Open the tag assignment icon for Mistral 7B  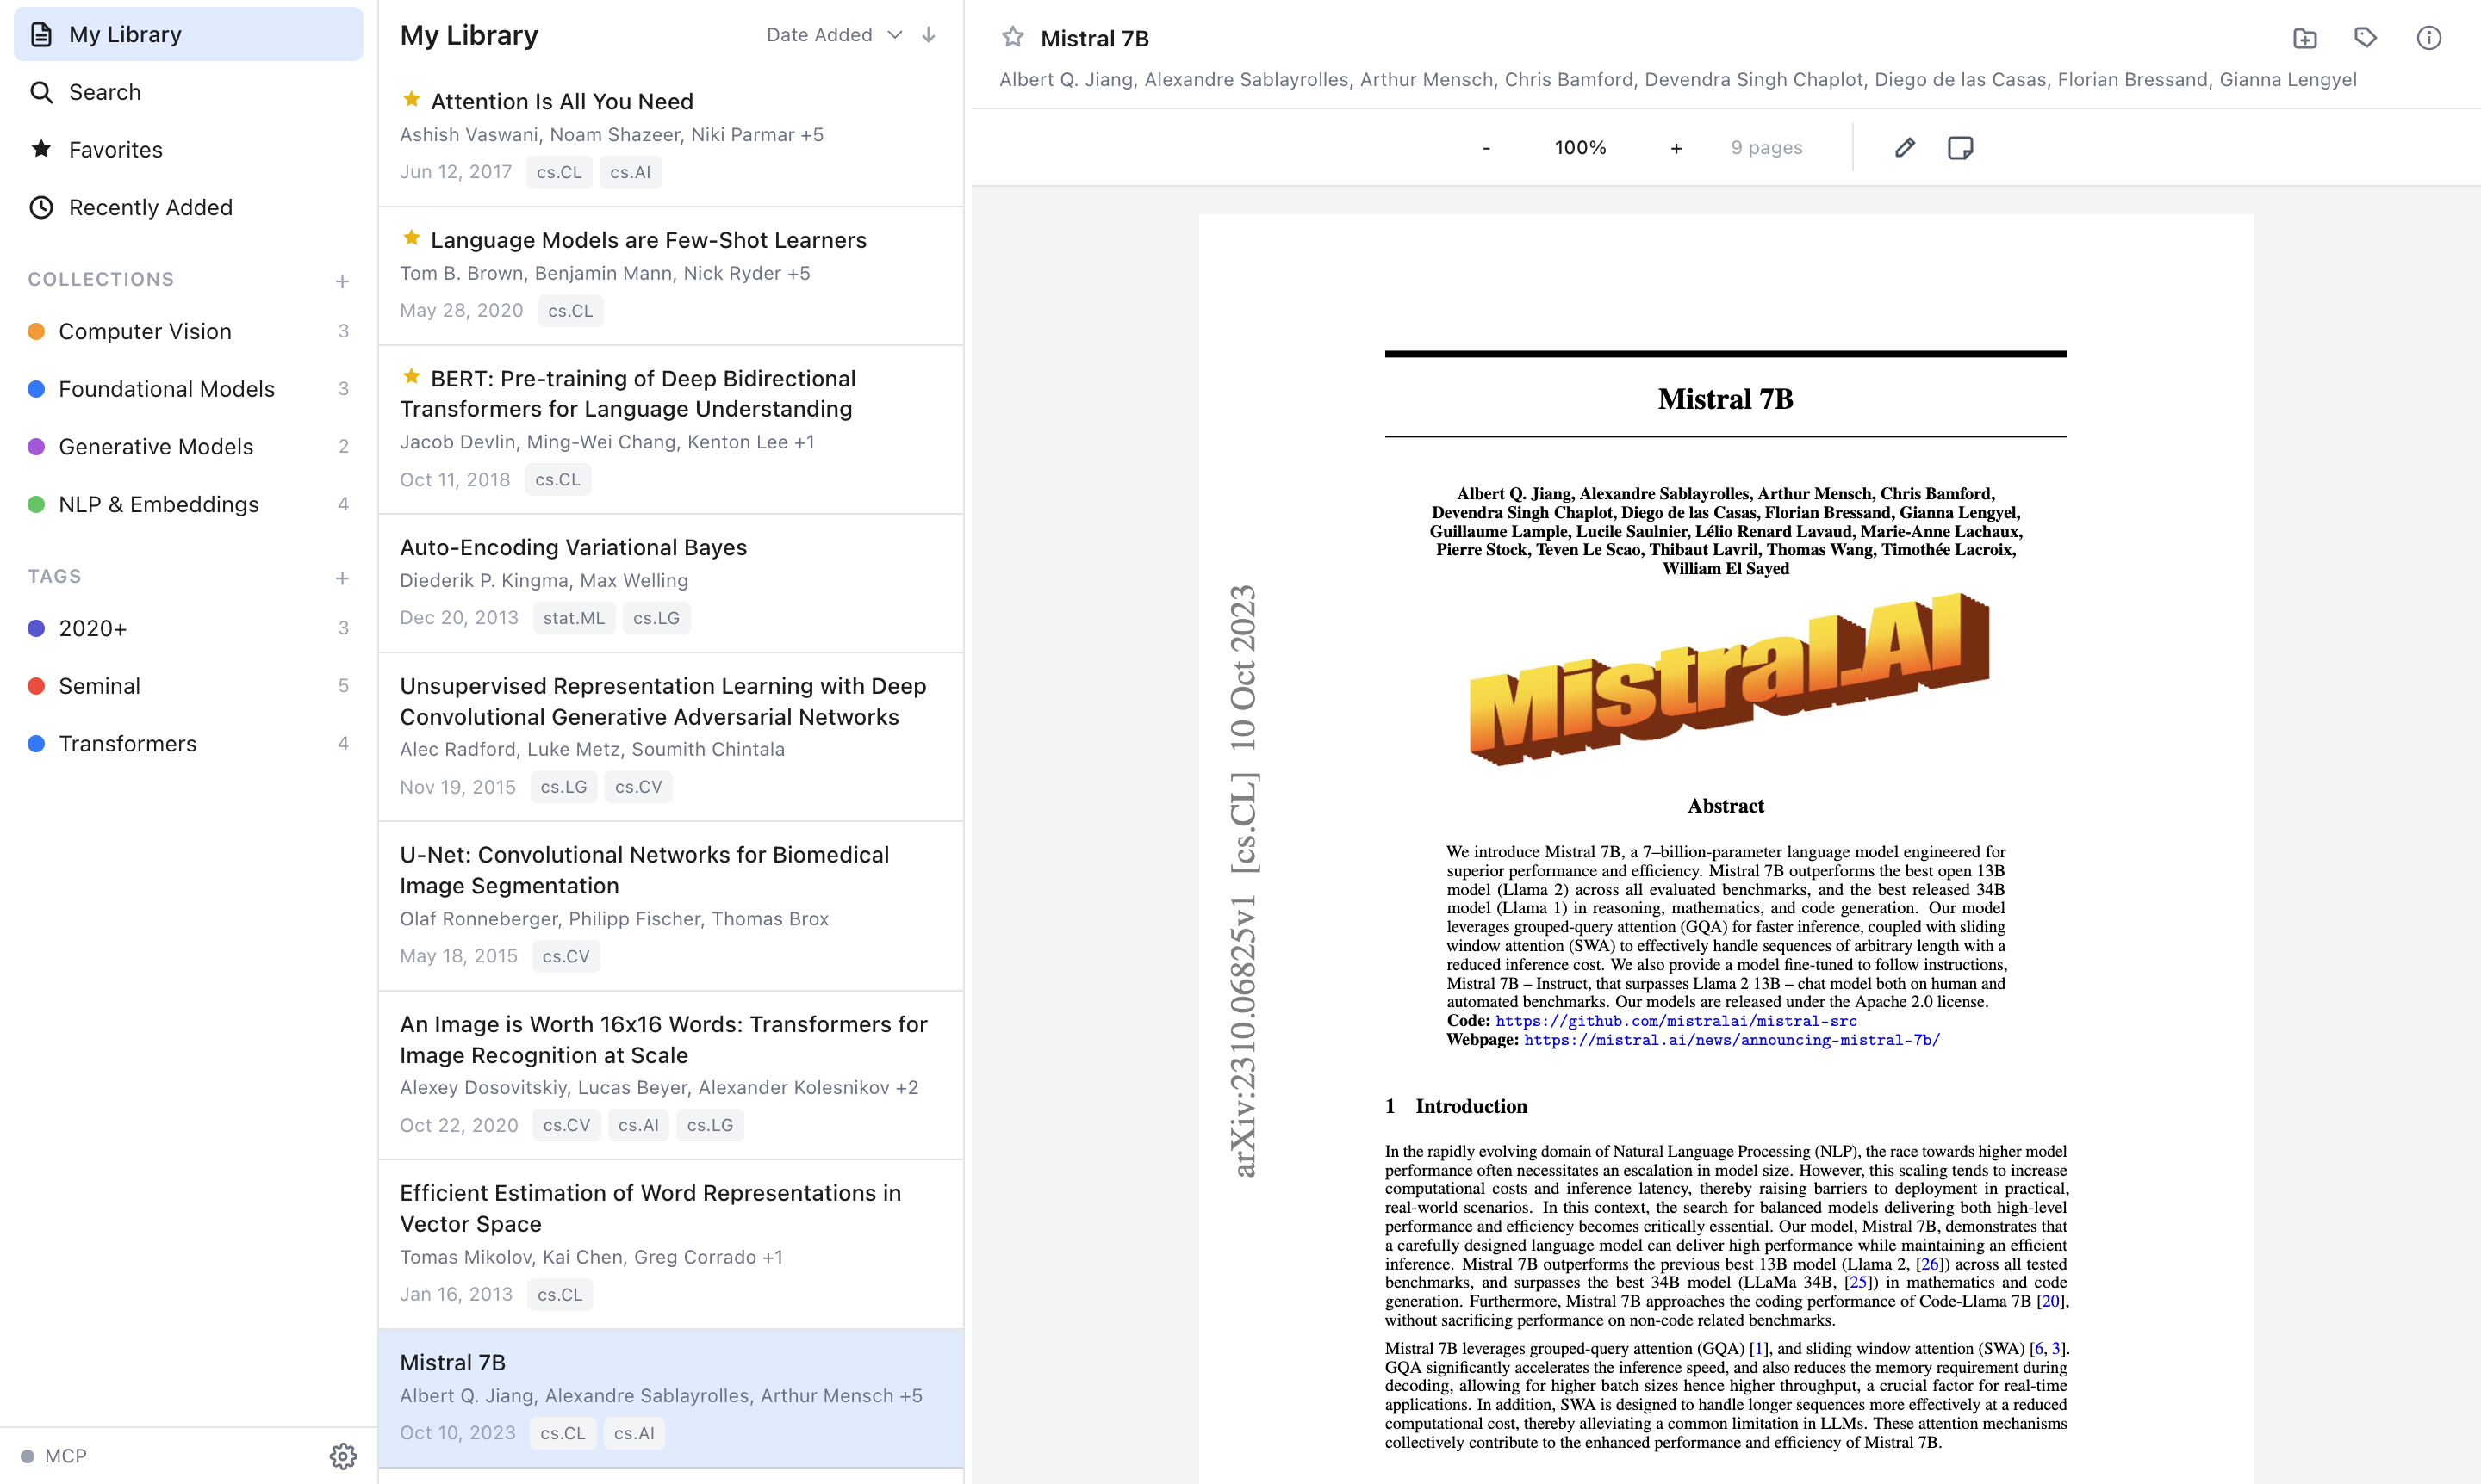(x=2366, y=38)
